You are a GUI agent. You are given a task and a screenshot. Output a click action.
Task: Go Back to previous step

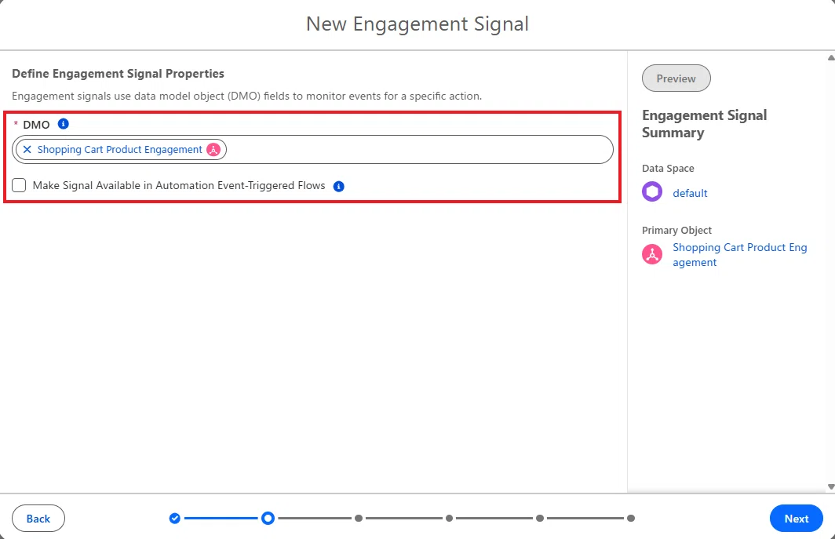tap(38, 519)
